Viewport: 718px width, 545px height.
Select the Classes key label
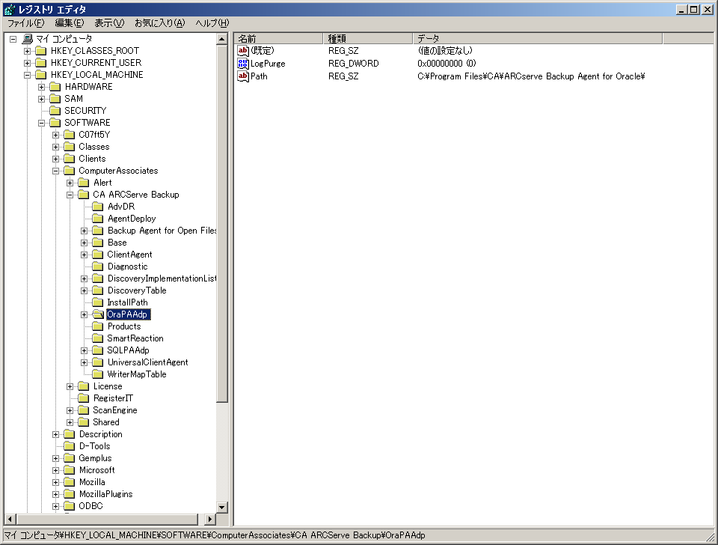click(94, 147)
